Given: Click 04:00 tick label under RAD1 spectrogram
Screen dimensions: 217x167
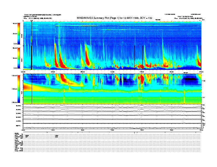Looking at the screenshot, I should 53,72.
